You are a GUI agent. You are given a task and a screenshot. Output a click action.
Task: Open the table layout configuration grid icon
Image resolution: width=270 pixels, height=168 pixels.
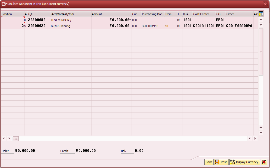(260, 14)
